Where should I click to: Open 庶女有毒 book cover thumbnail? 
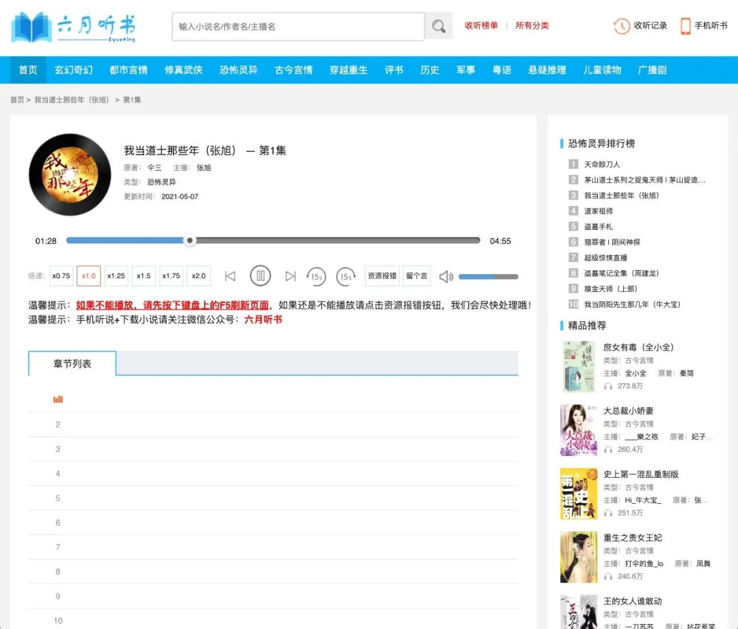point(579,366)
